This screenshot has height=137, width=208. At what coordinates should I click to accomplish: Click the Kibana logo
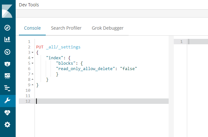pyautogui.click(x=7, y=11)
